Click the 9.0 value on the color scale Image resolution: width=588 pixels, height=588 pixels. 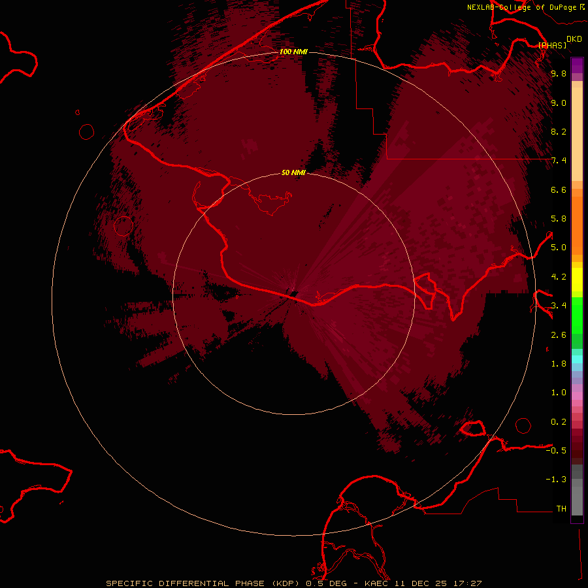559,103
